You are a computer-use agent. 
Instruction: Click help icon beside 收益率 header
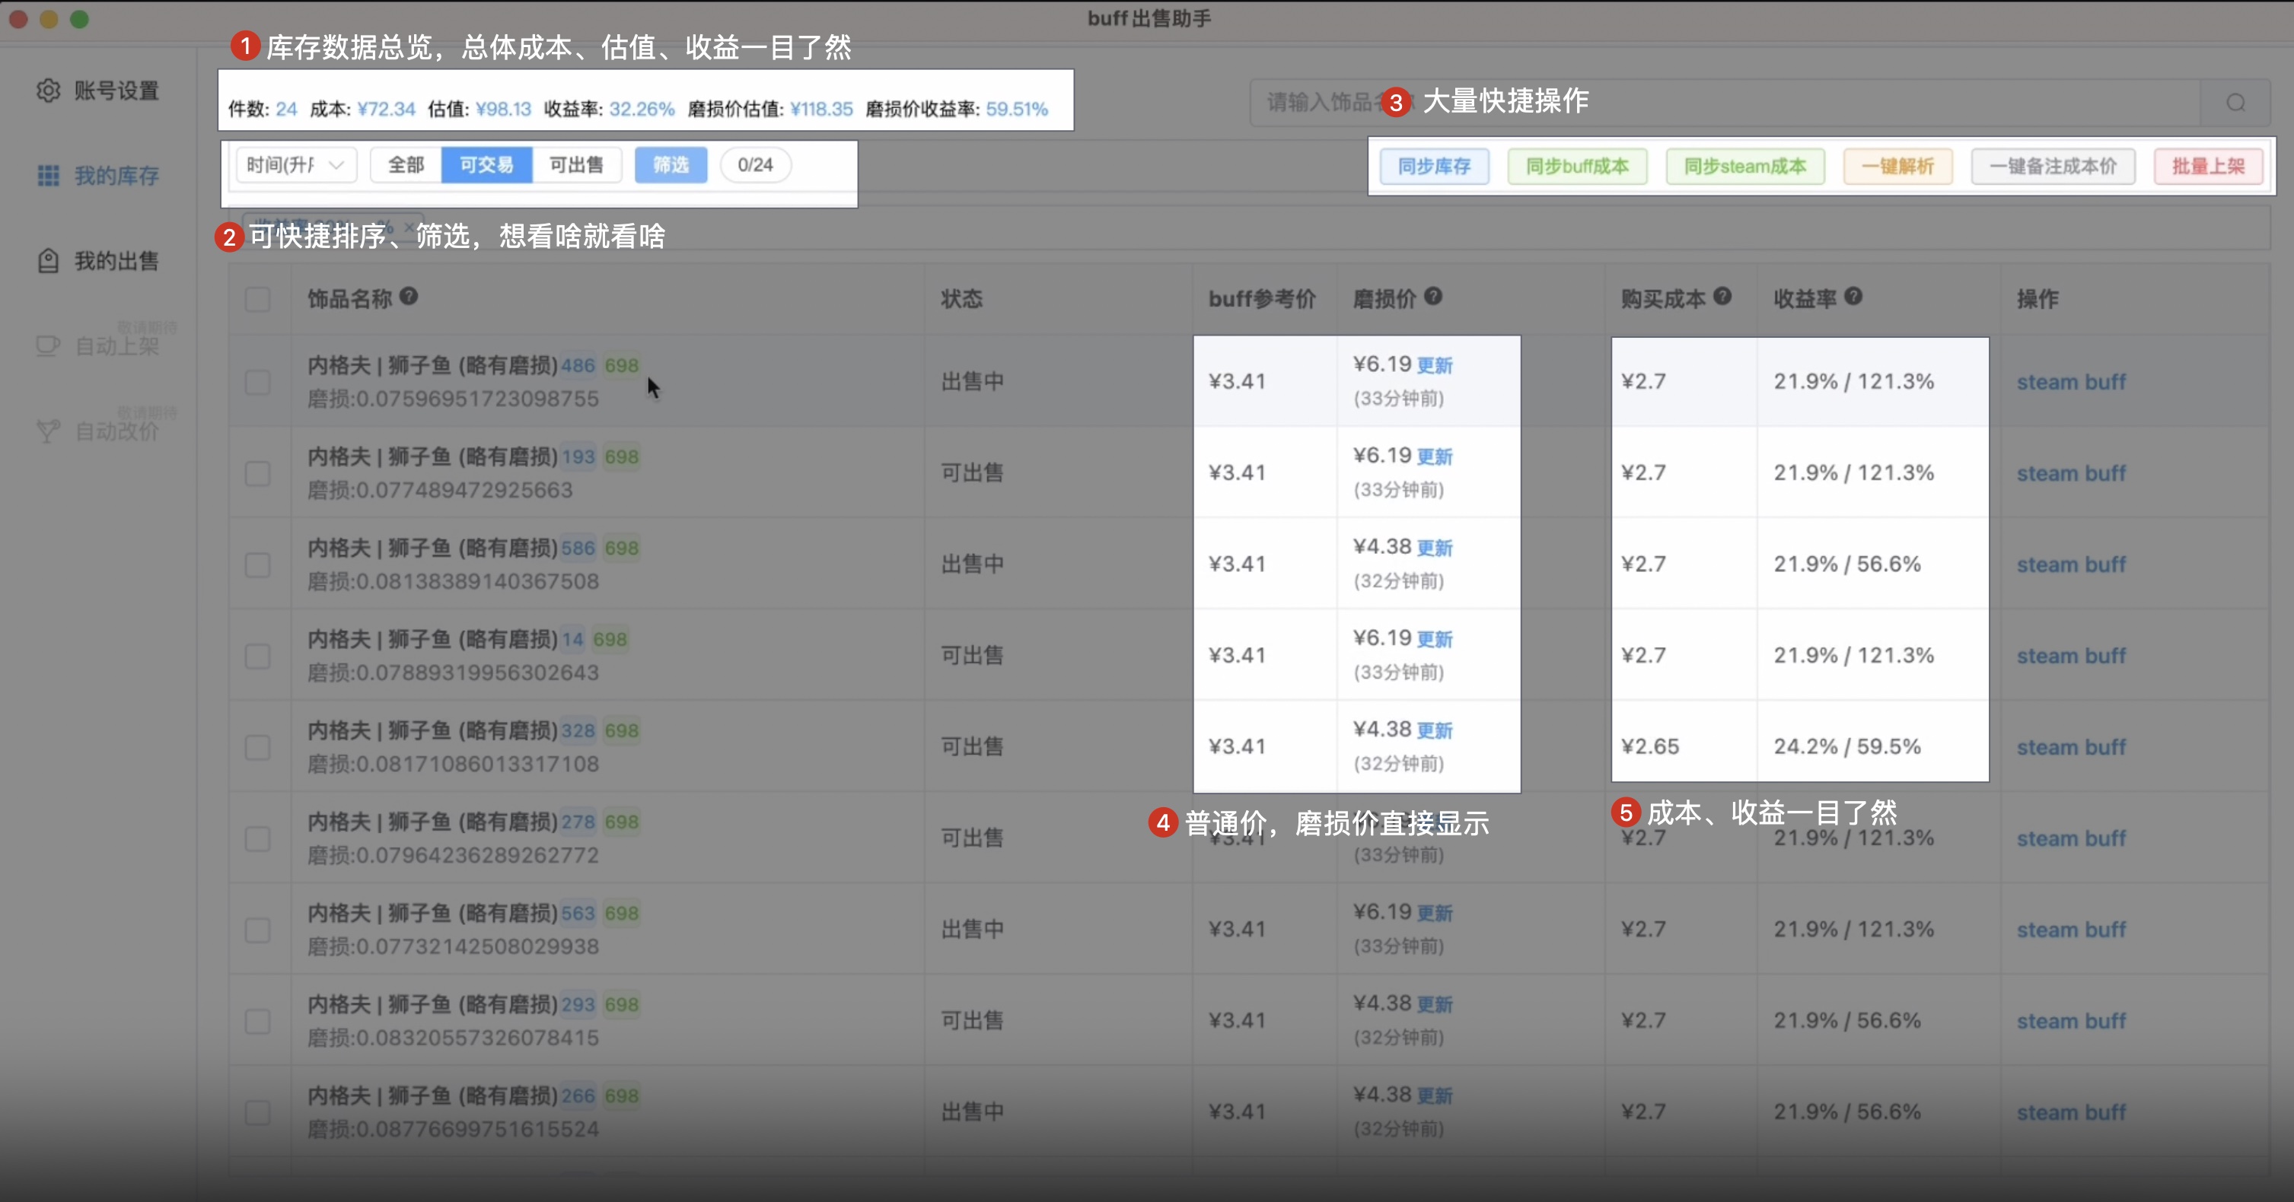[x=1853, y=297]
